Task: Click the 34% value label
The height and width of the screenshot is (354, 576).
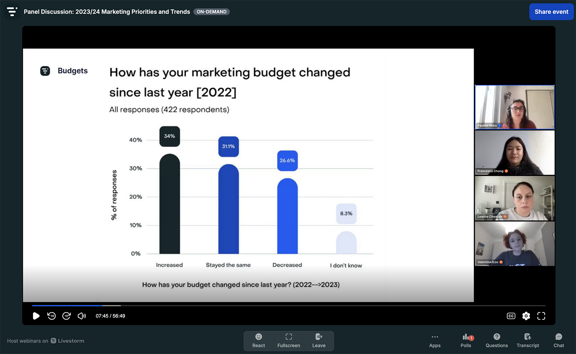Action: [170, 136]
